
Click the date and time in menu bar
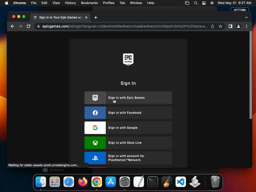(x=234, y=3)
